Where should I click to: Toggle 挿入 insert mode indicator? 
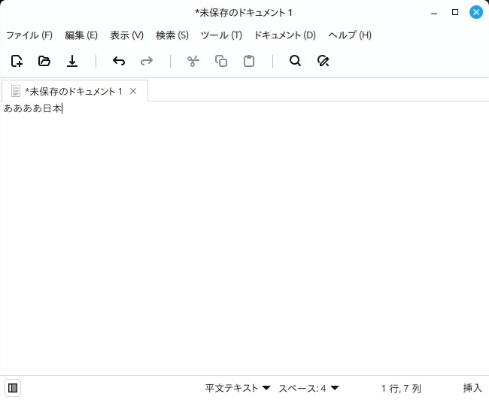point(472,388)
